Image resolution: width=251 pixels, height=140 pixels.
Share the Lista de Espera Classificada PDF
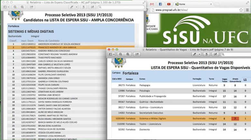(x=32, y=7)
